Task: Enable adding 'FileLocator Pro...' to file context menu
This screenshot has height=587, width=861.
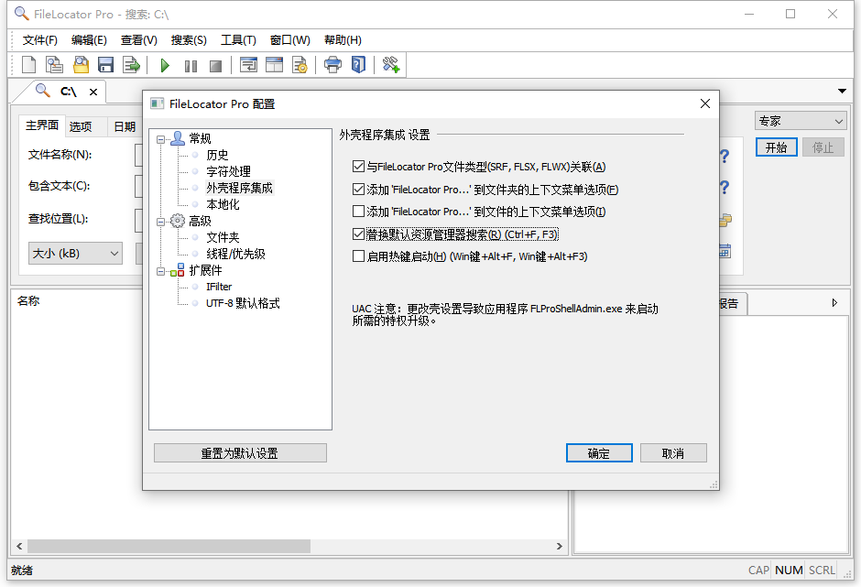Action: click(356, 212)
